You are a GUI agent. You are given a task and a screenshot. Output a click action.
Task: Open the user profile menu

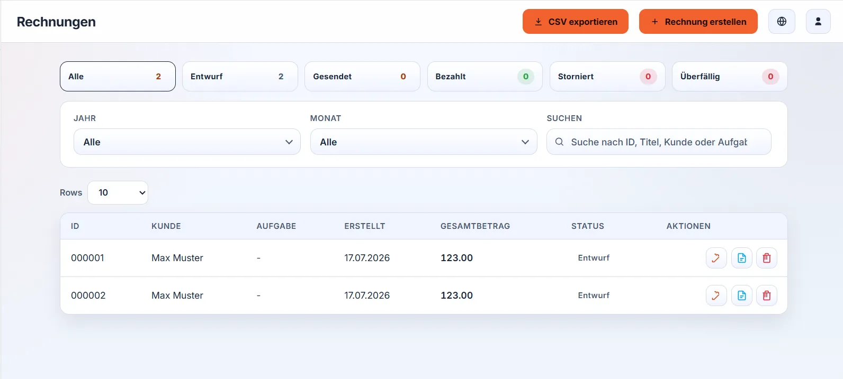tap(818, 22)
